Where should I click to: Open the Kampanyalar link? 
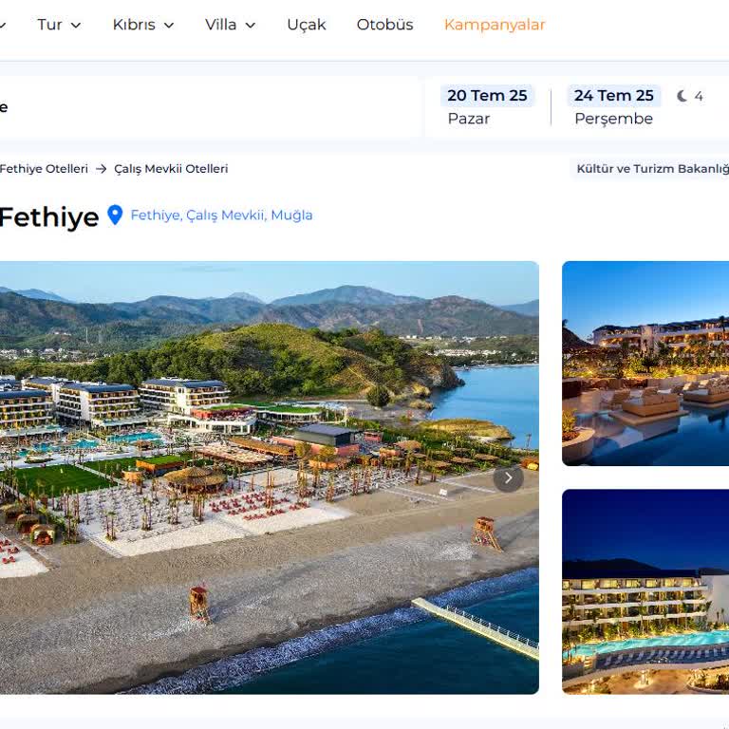(x=495, y=25)
